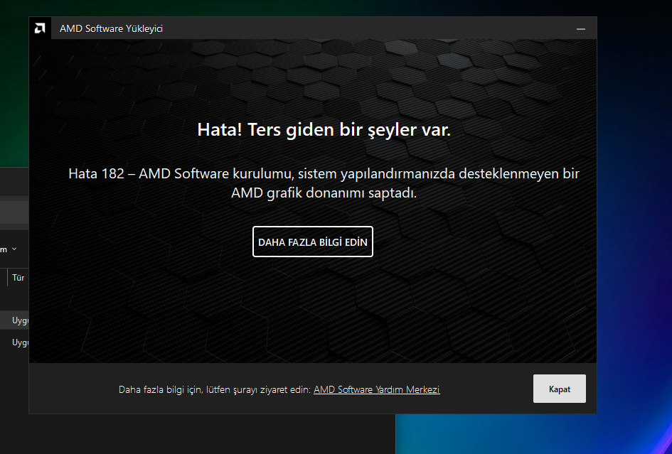Click the AMD logo icon in title bar
672x454 pixels.
[x=40, y=28]
